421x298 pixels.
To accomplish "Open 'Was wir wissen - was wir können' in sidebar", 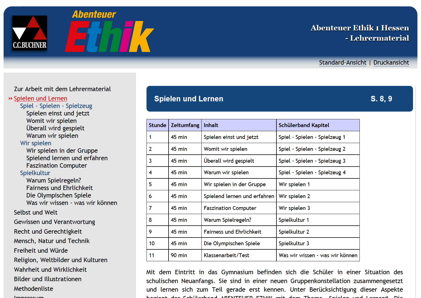I will coord(72,203).
